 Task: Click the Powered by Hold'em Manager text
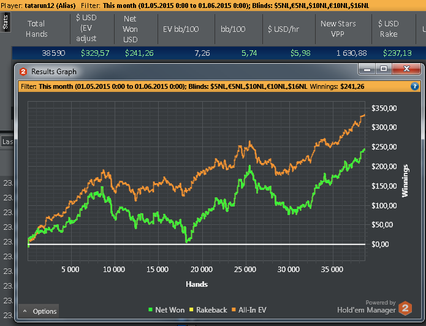[367, 306]
